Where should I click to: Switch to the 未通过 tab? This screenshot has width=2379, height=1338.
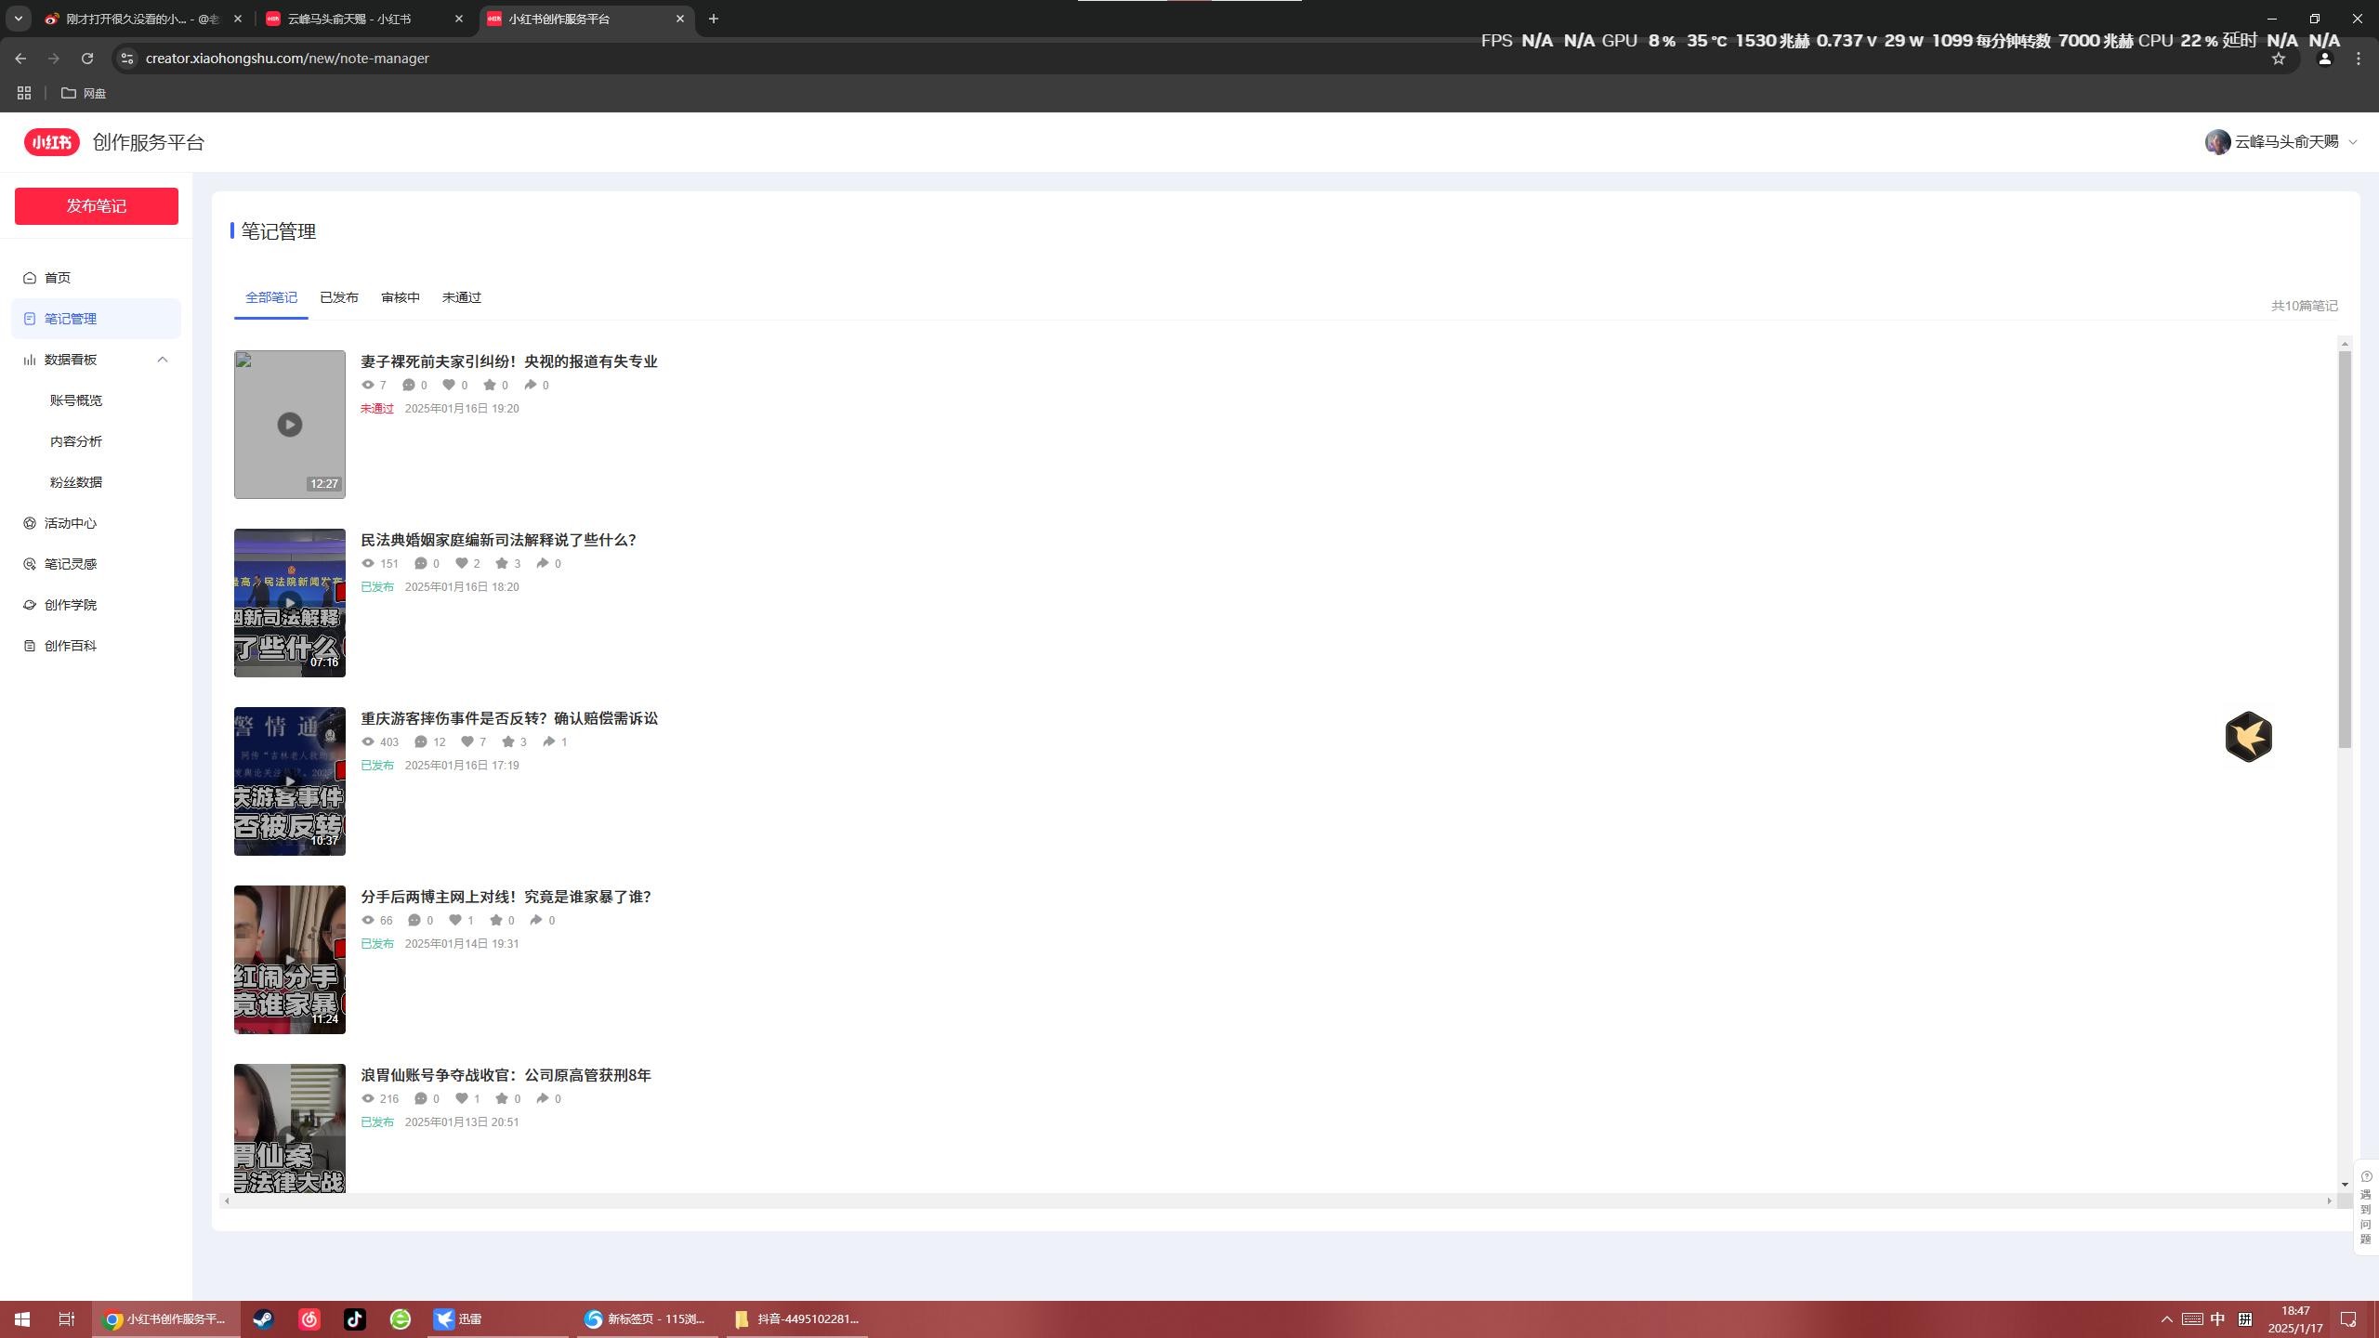pos(461,297)
